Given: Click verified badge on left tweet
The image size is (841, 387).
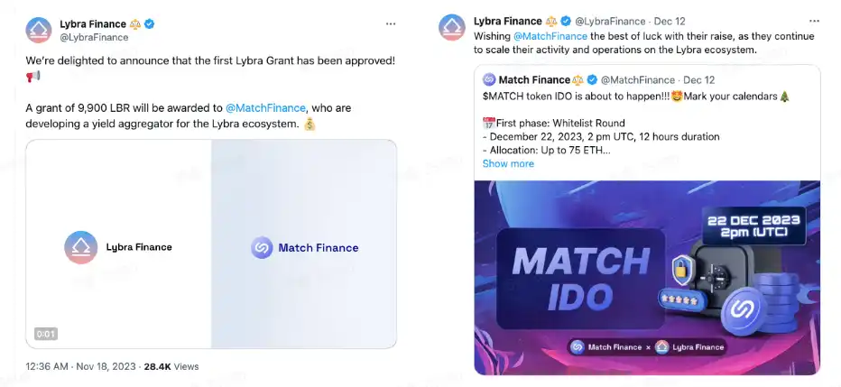Looking at the screenshot, I should (149, 23).
